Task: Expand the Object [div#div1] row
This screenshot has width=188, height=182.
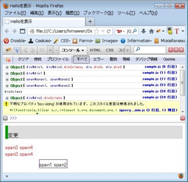Action: tap(7, 73)
